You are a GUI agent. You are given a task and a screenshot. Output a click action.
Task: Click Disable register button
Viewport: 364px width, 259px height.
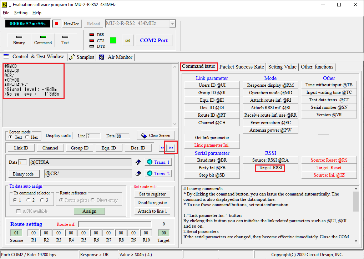[152, 203]
